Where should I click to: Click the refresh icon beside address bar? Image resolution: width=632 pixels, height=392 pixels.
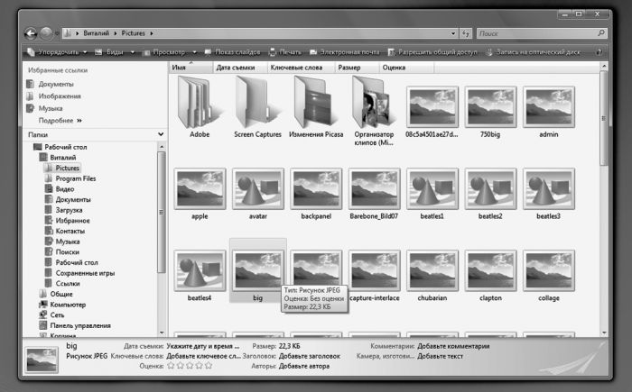click(466, 33)
